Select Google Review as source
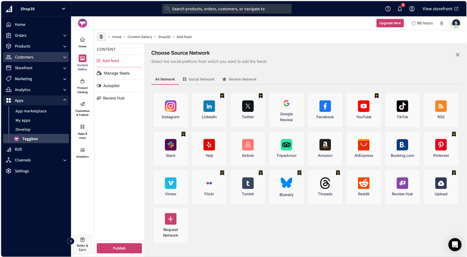 286,110
